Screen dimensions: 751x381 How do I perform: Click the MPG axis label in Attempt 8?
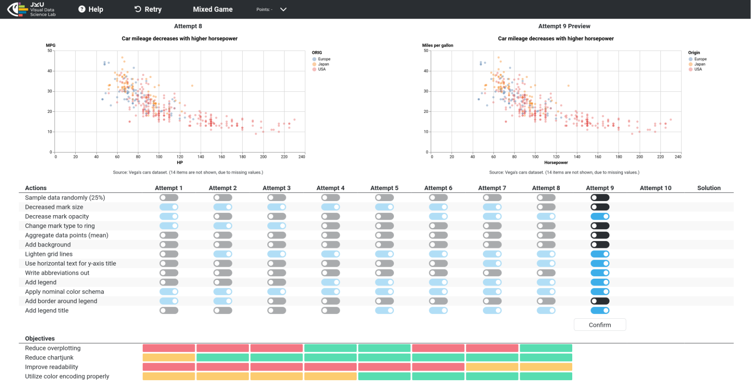click(51, 45)
